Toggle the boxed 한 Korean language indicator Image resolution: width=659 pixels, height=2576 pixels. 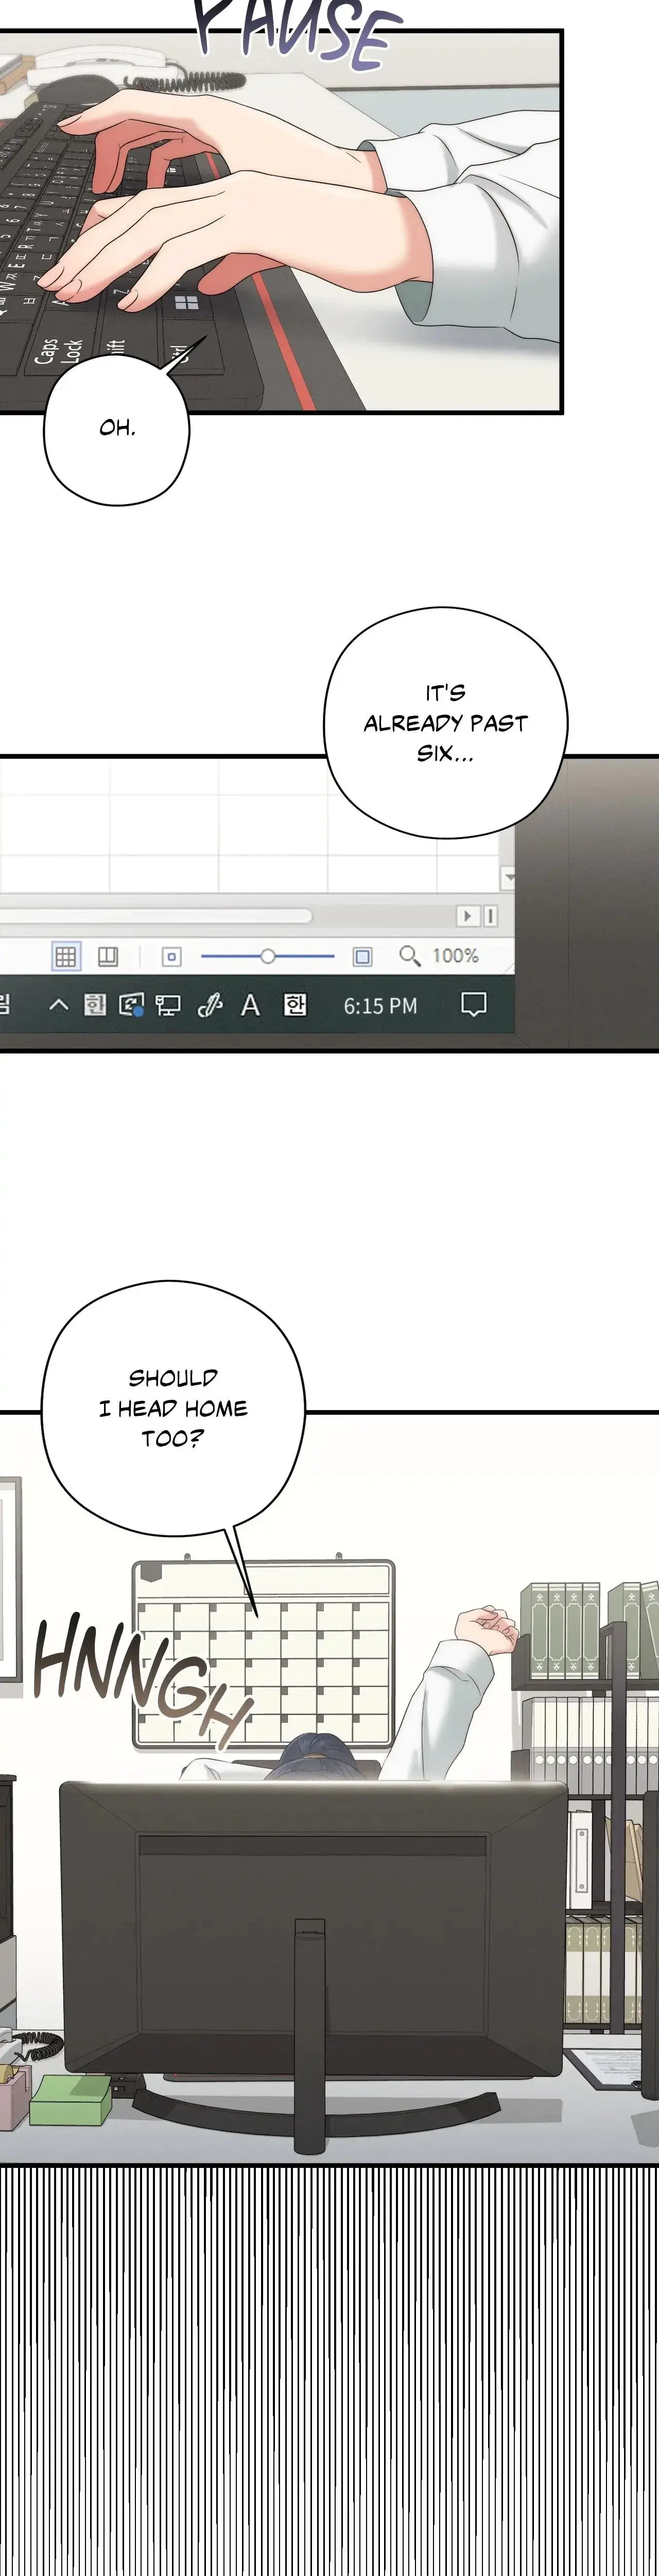tap(295, 1004)
